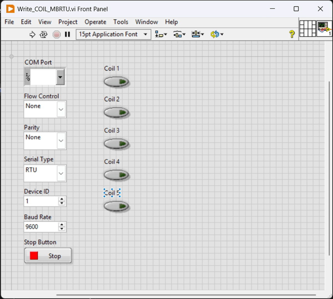
Task: Click the Baud Rate 9600 field
Action: tap(41, 227)
